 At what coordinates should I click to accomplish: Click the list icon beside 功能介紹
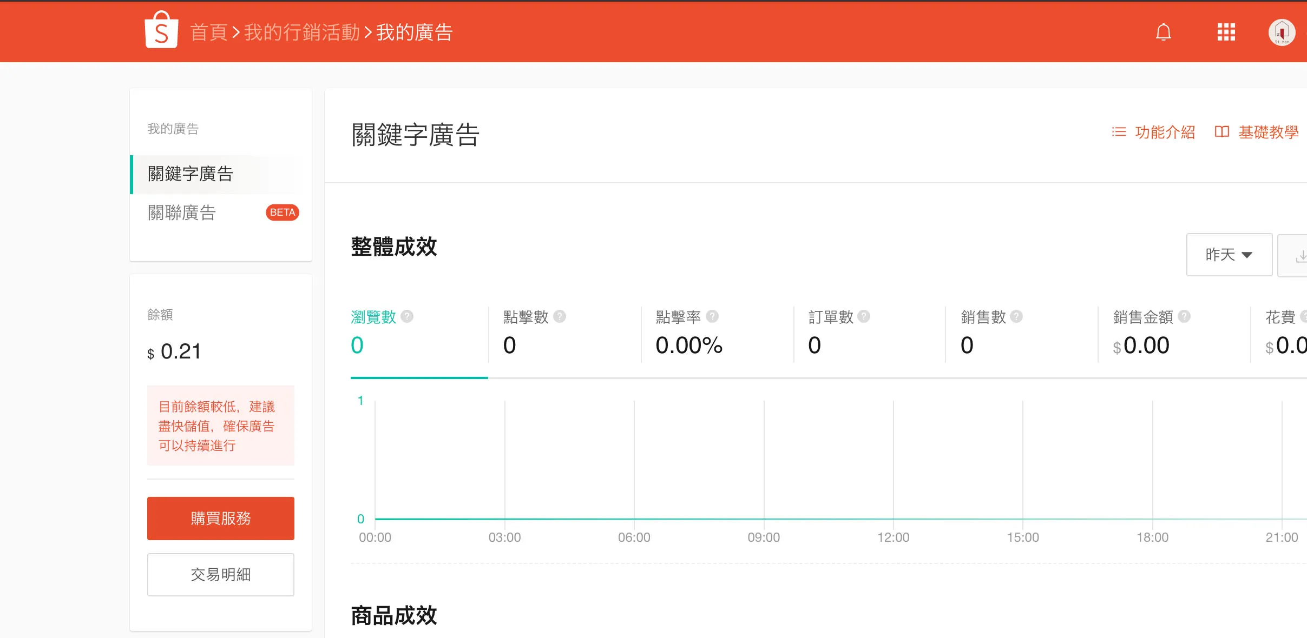pos(1119,132)
